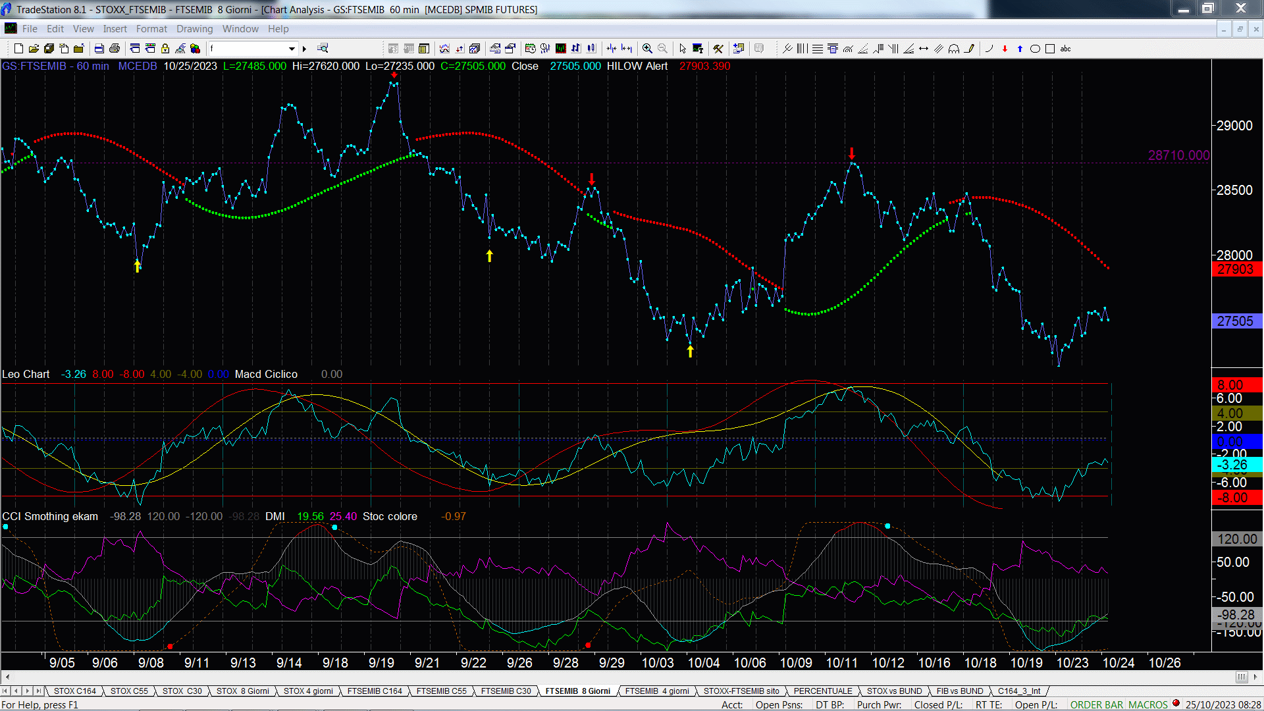Click last-tab navigation arrow
Image resolution: width=1264 pixels, height=711 pixels.
[39, 691]
